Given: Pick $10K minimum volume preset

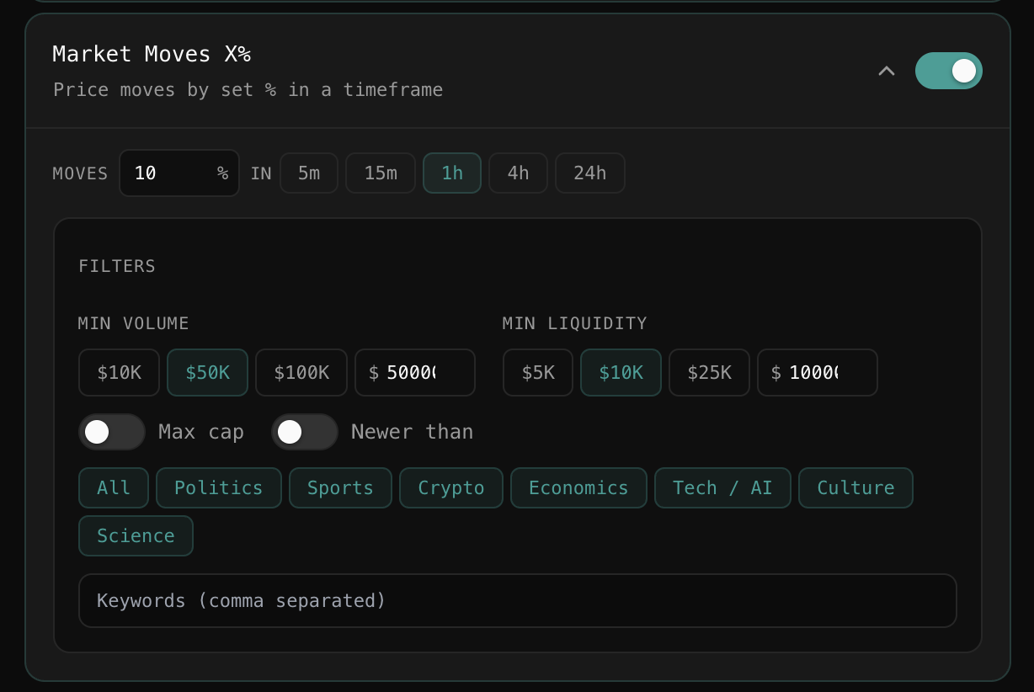Looking at the screenshot, I should point(119,372).
